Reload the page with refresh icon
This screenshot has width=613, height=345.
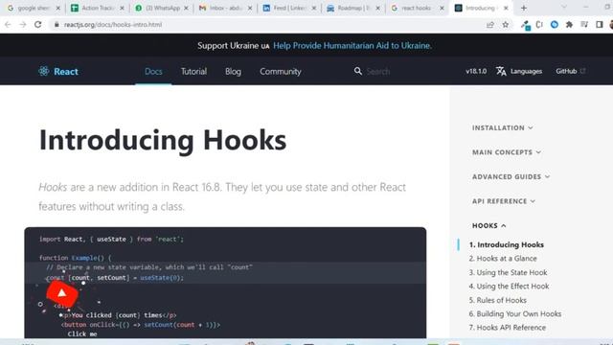coord(38,25)
